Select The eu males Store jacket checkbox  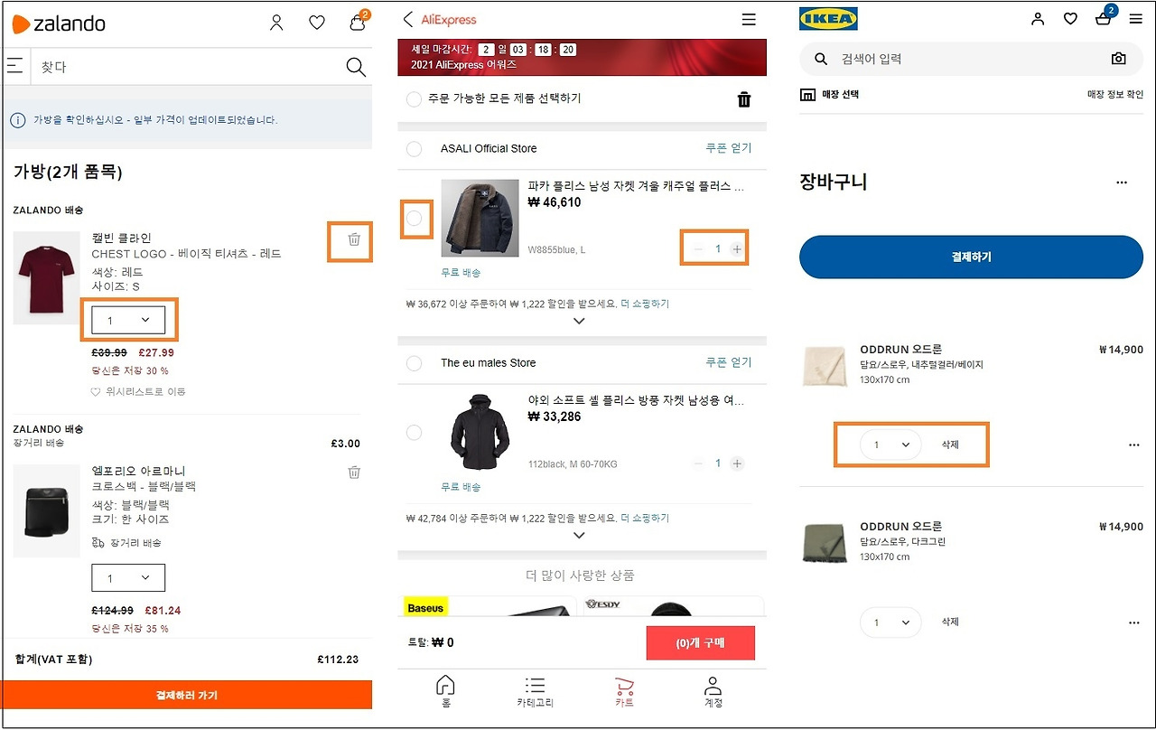point(414,432)
